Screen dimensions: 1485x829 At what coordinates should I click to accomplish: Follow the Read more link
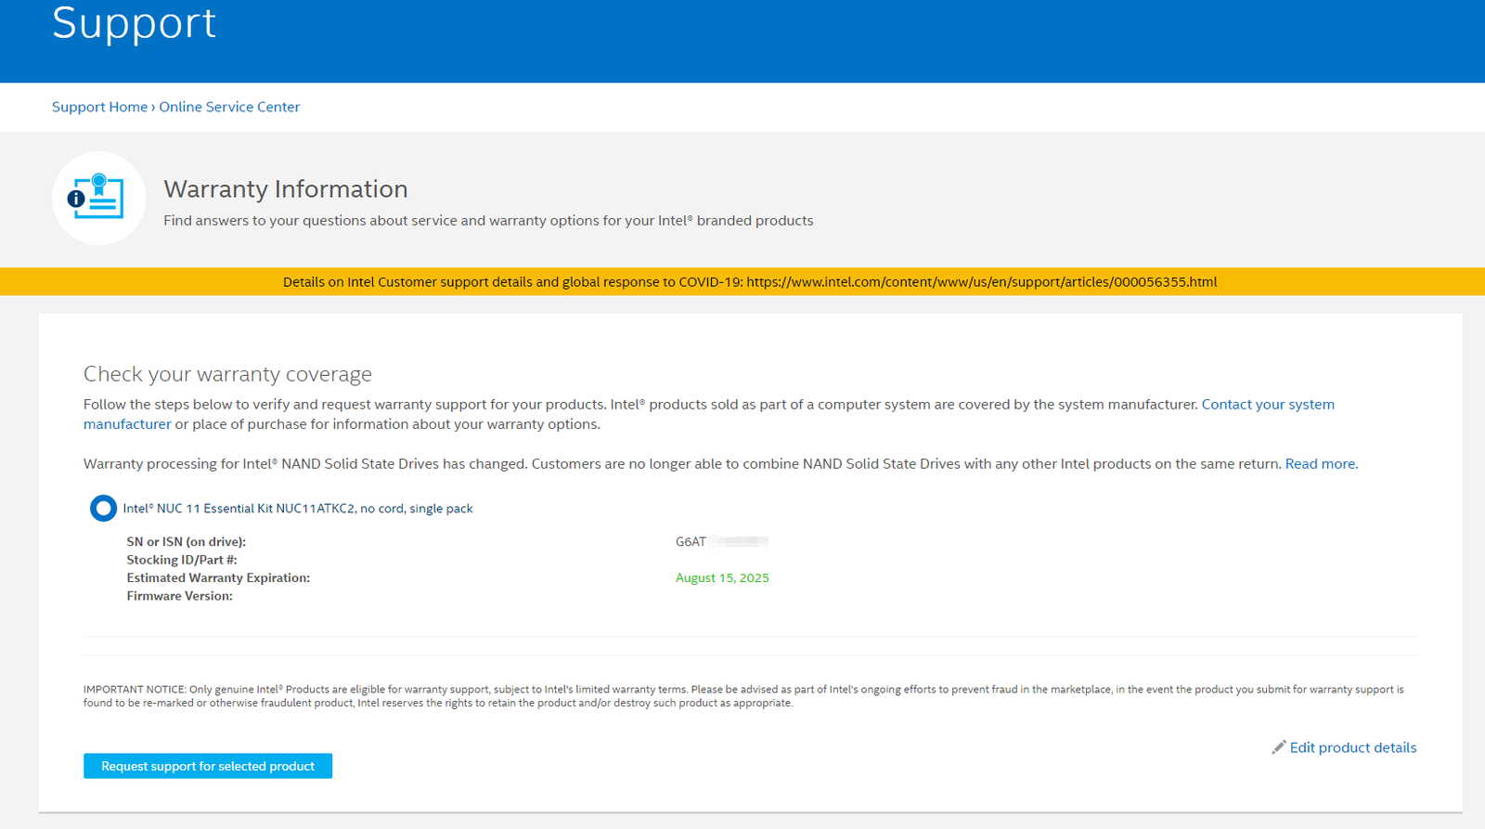point(1320,464)
